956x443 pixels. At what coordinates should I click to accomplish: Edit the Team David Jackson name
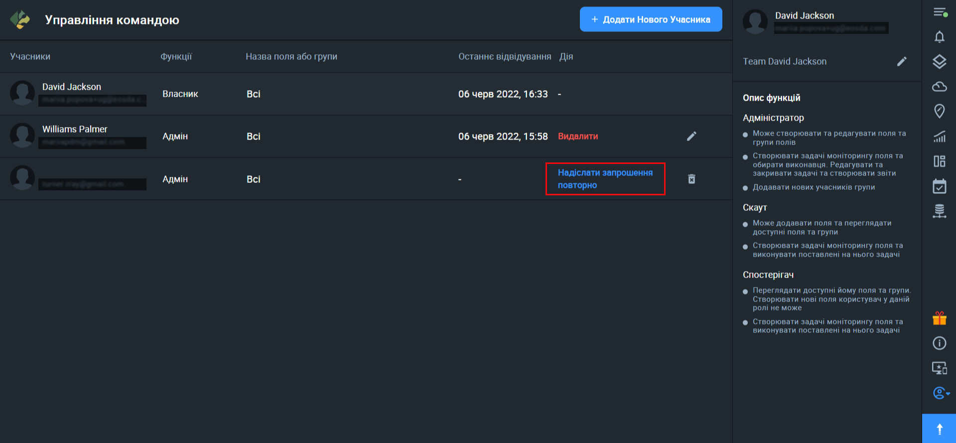[902, 61]
